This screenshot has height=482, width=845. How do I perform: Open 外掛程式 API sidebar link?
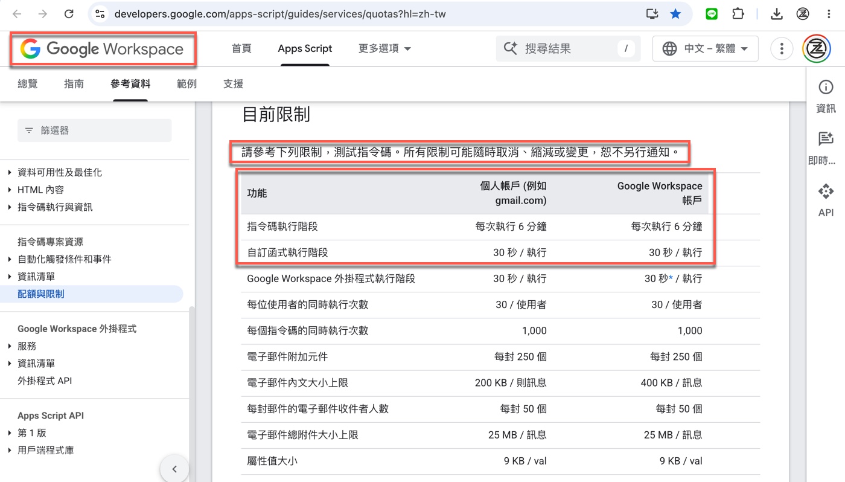pyautogui.click(x=45, y=381)
